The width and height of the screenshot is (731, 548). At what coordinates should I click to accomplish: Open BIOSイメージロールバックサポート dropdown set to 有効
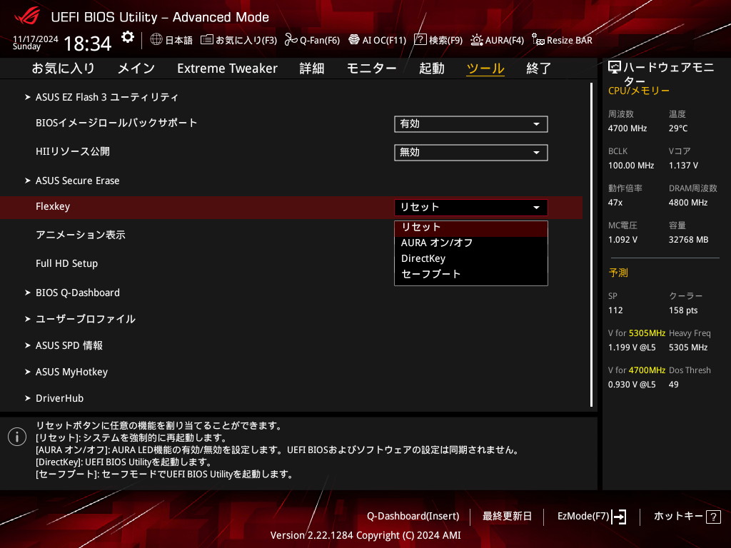[x=471, y=124]
